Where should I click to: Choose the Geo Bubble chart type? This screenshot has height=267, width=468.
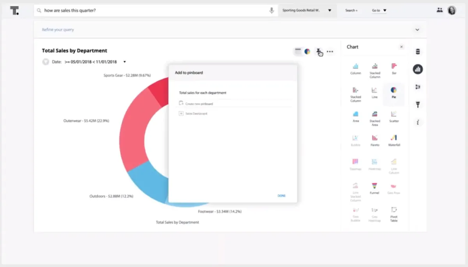click(x=355, y=214)
